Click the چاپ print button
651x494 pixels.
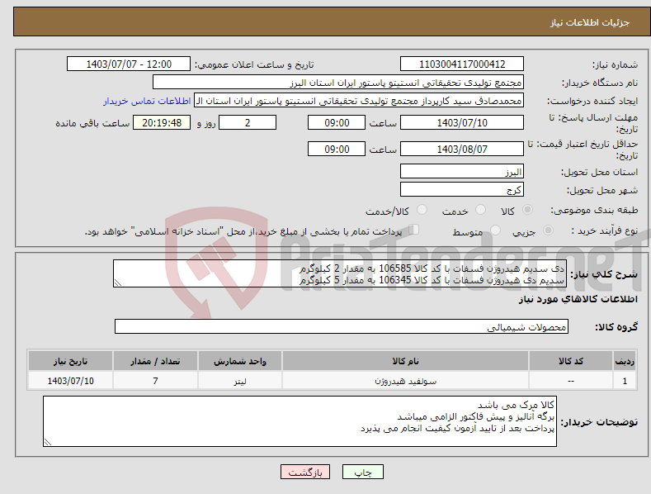(x=363, y=472)
